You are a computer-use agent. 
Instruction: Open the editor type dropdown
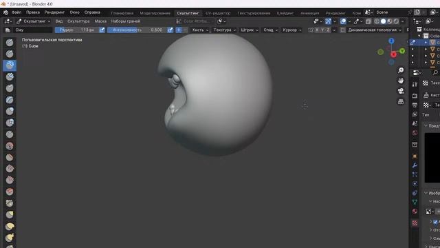click(x=8, y=21)
